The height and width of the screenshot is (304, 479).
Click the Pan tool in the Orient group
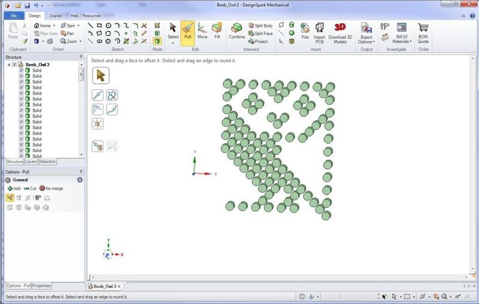click(67, 34)
